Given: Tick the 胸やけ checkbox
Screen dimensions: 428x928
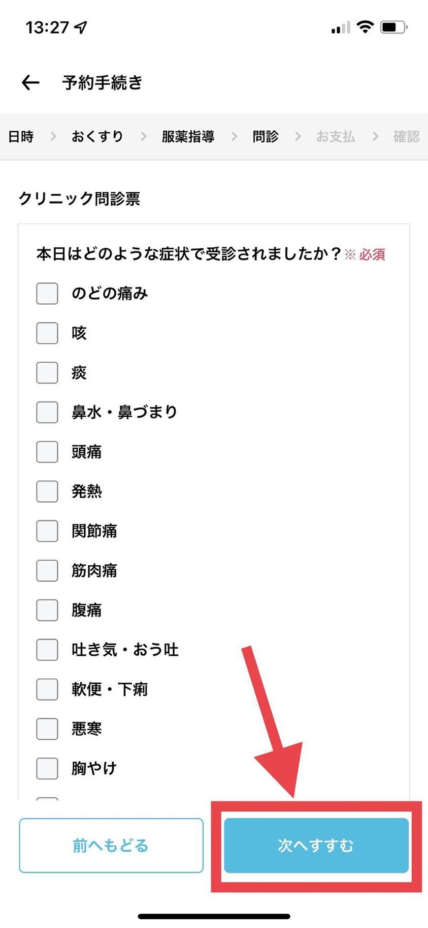Looking at the screenshot, I should (47, 768).
